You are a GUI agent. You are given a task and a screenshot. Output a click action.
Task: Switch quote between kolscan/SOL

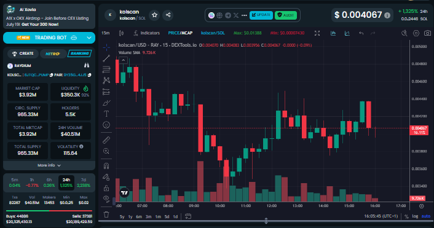213,33
